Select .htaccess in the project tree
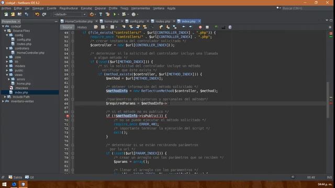Screen dimensions: 335x188 click(x=21, y=88)
